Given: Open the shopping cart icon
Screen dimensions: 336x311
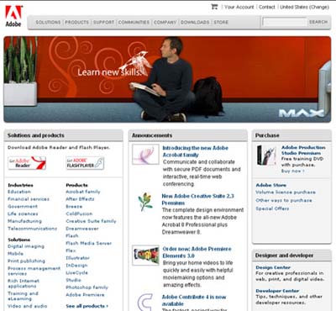Looking at the screenshot, I should 214,7.
